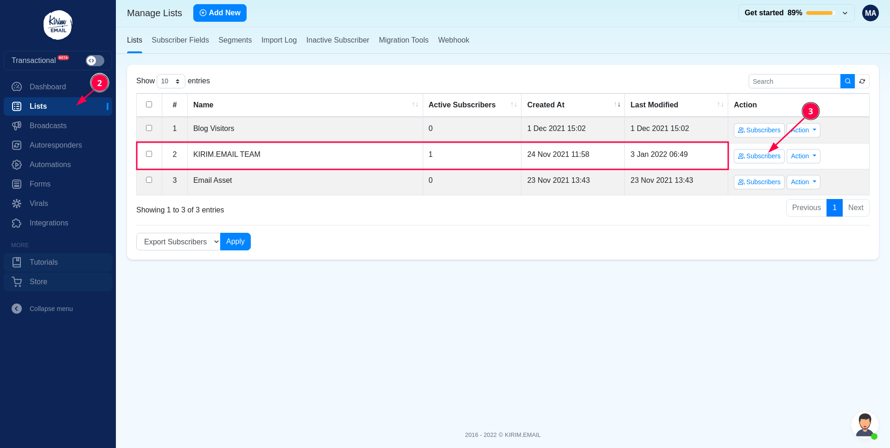Enable the Transactional beta toggle
This screenshot has height=448, width=890.
[94, 61]
